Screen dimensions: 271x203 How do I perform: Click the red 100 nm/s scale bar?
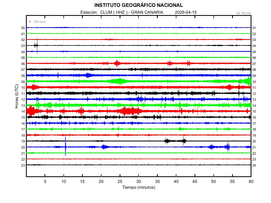(30, 22)
